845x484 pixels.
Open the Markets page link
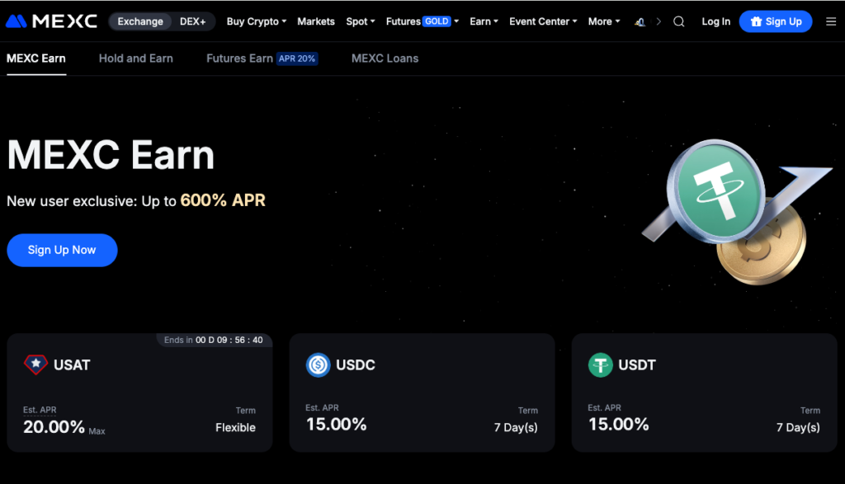click(316, 21)
